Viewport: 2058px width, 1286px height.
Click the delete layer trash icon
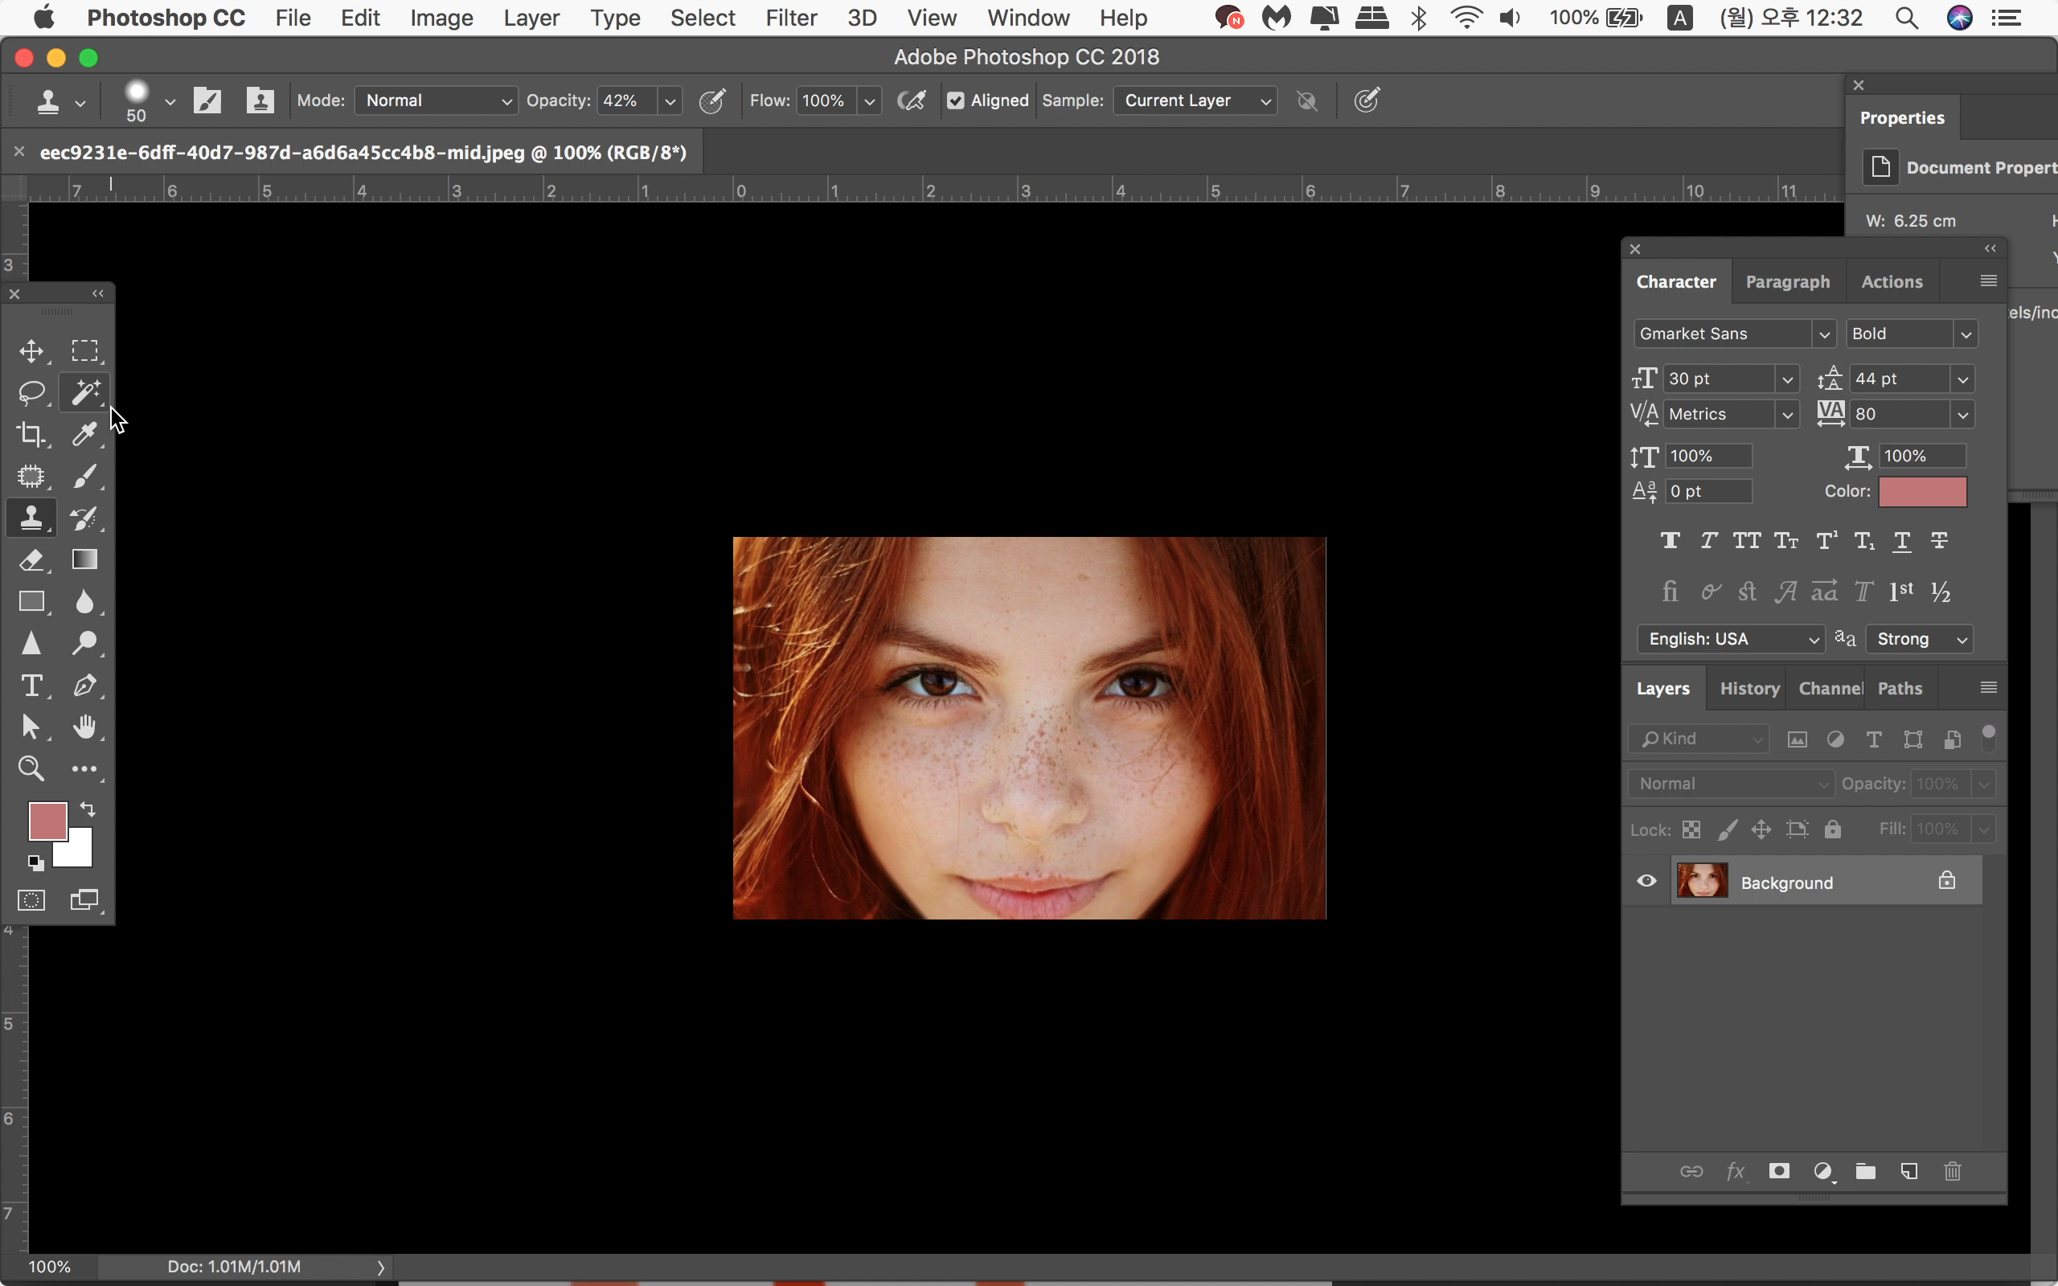(x=1952, y=1171)
